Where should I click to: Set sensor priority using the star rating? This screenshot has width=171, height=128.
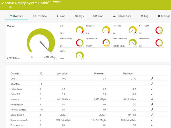(57, 2)
